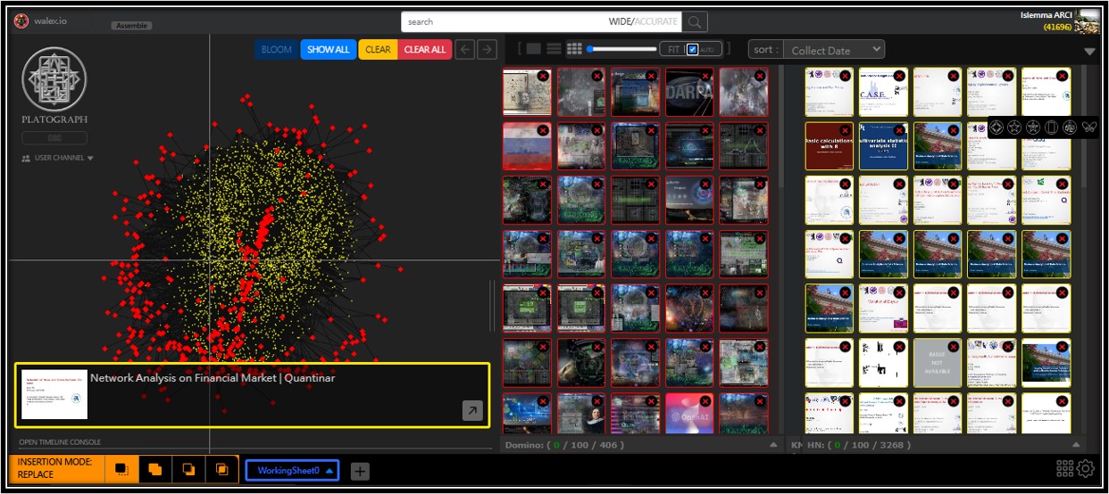Open the WorkingSheet0 dropdown
This screenshot has height=494, width=1109.
click(292, 470)
